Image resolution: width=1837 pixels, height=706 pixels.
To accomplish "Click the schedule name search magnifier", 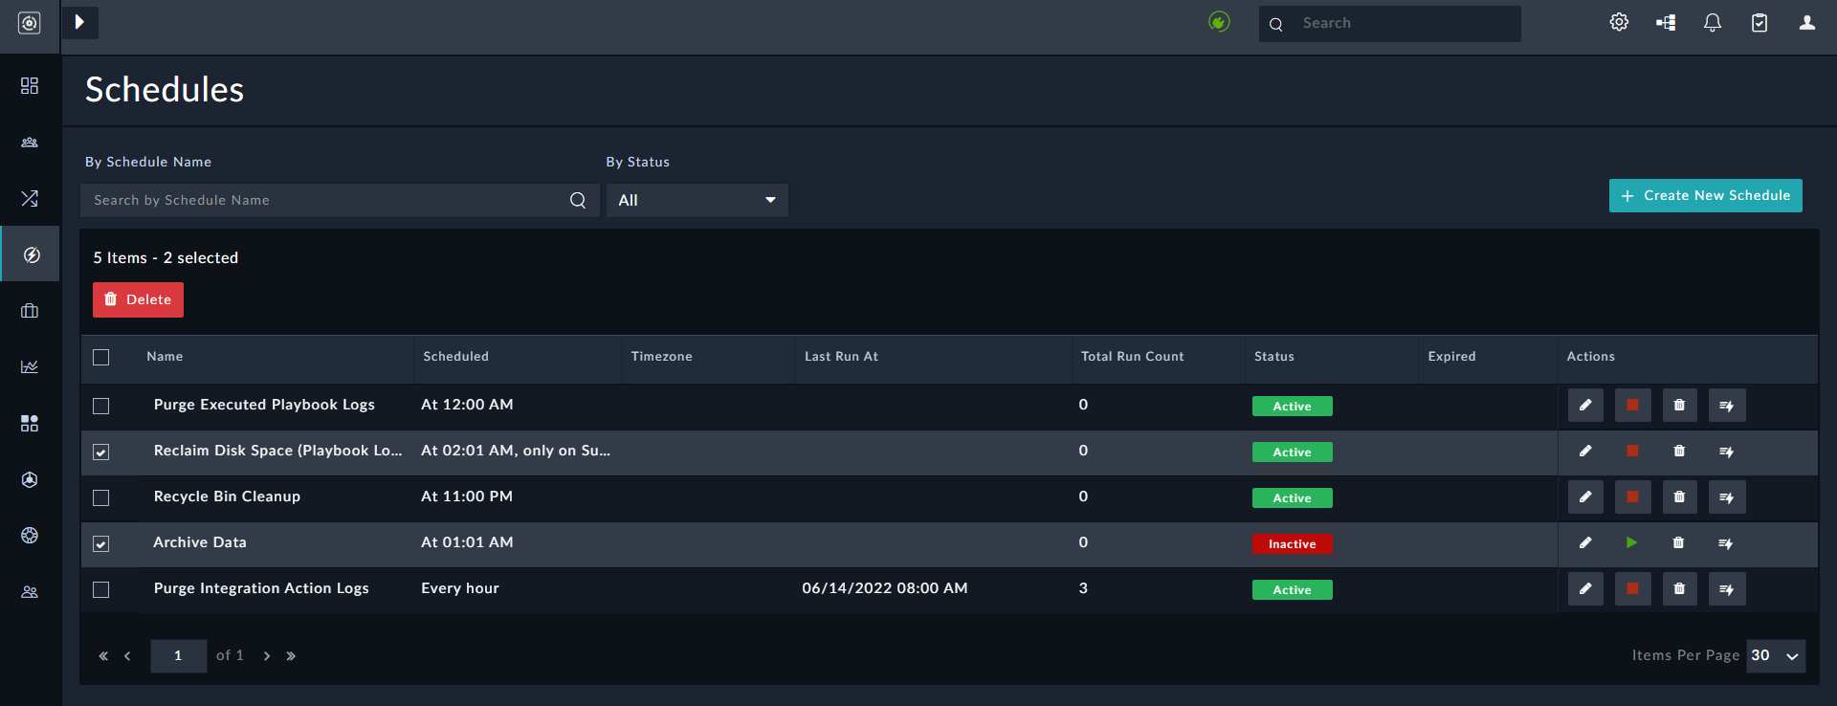I will tap(578, 200).
